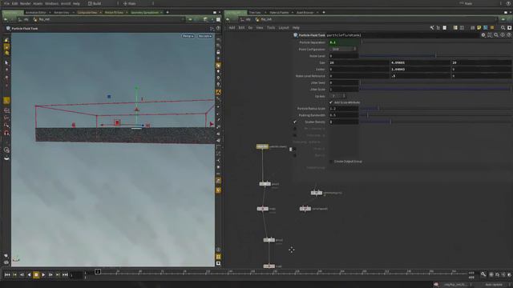Open main Help menu at top
This screenshot has width=513, height=288.
76,3
